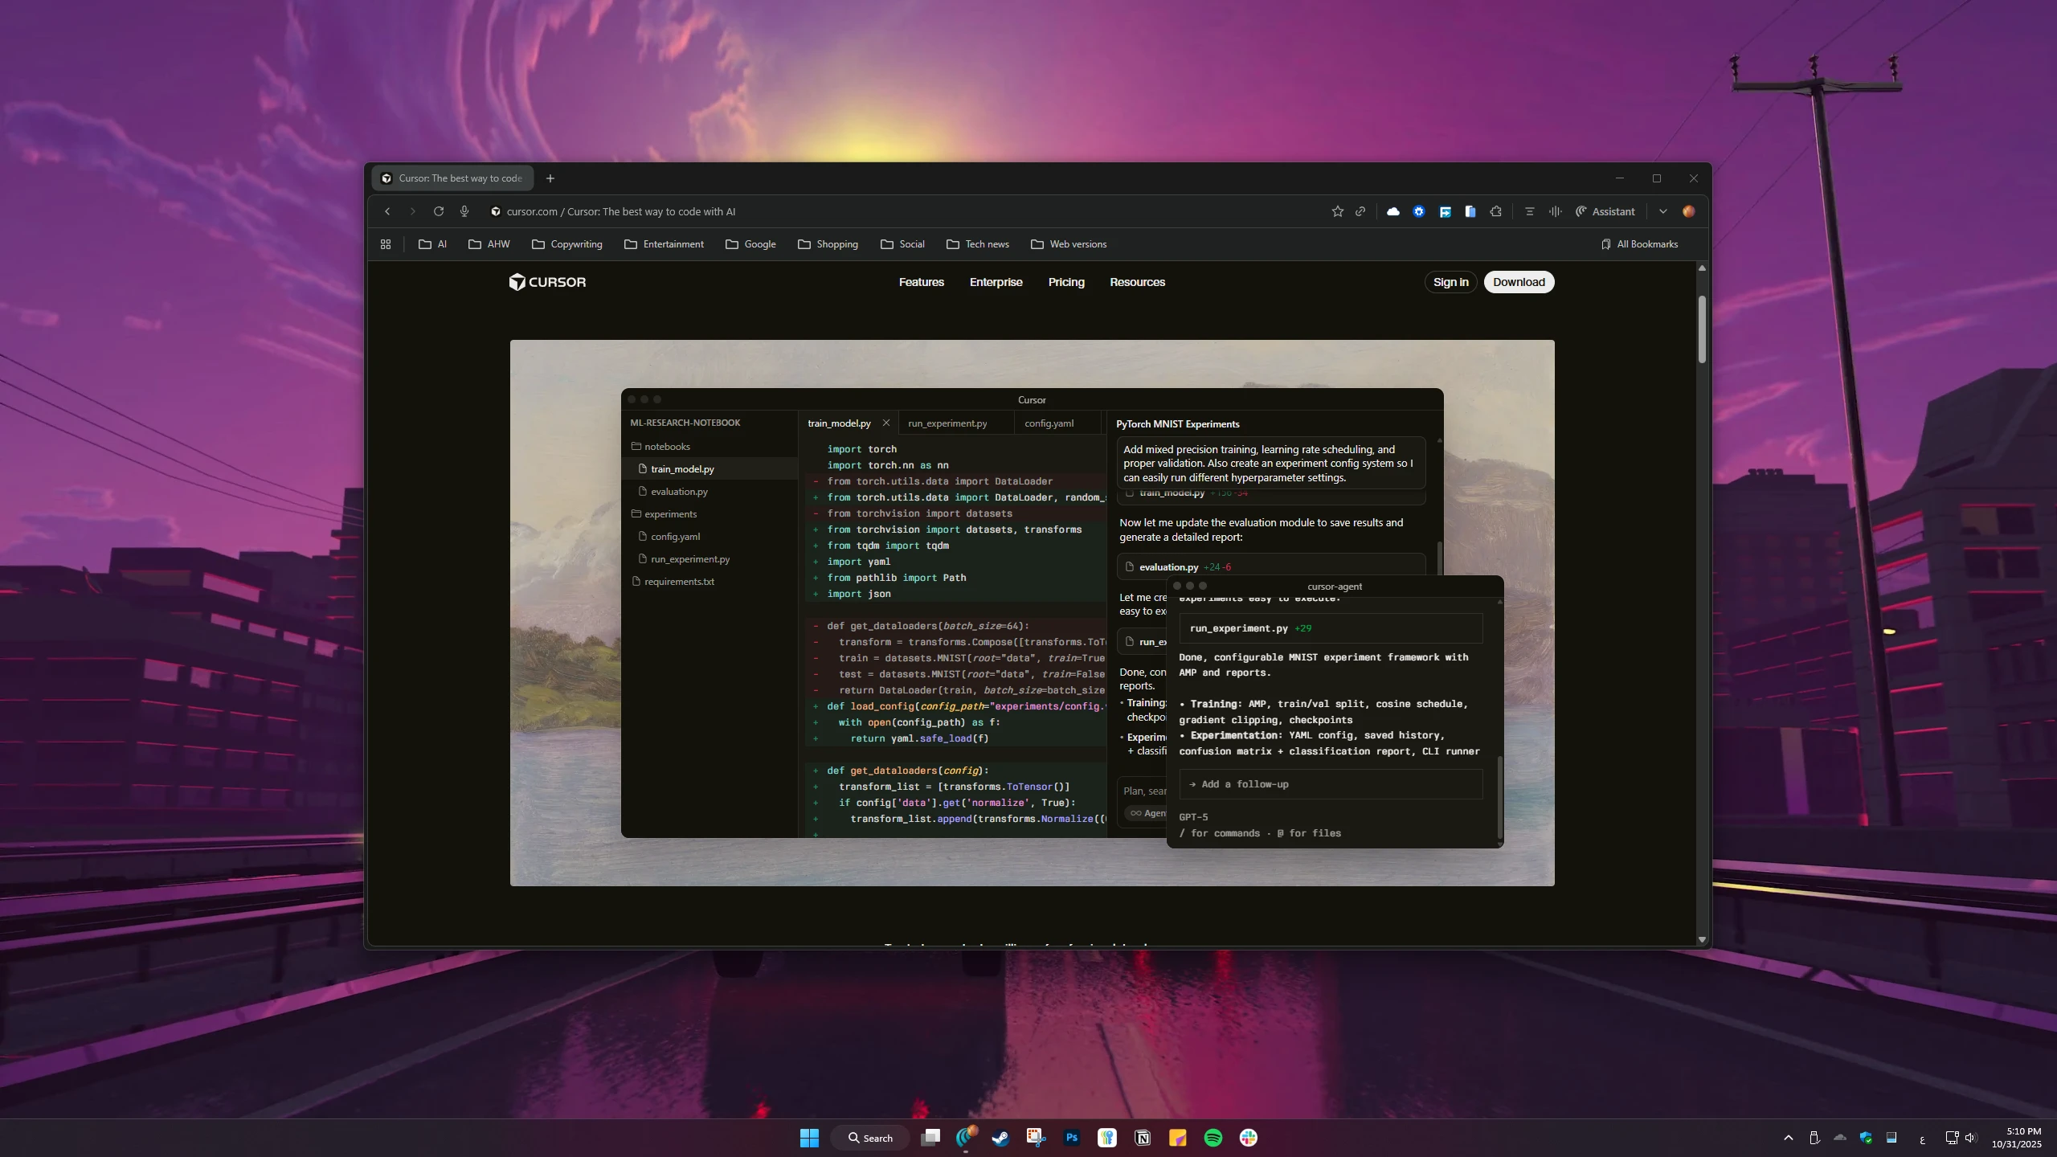Viewport: 2057px width, 1157px height.
Task: Open a new browser tab
Action: pos(550,178)
